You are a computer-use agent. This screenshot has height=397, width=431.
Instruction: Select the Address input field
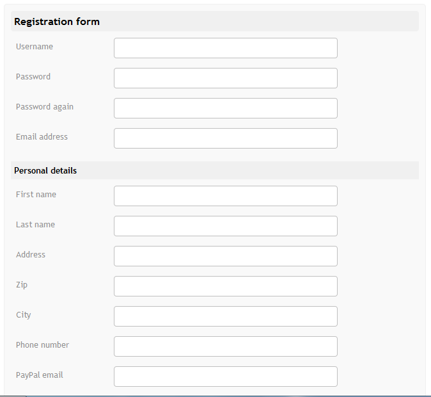(x=225, y=256)
